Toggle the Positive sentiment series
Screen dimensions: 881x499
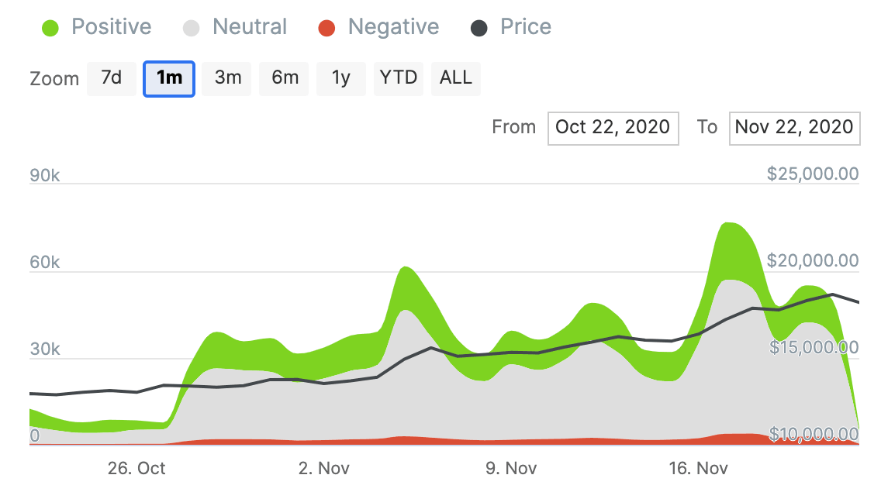pyautogui.click(x=111, y=26)
